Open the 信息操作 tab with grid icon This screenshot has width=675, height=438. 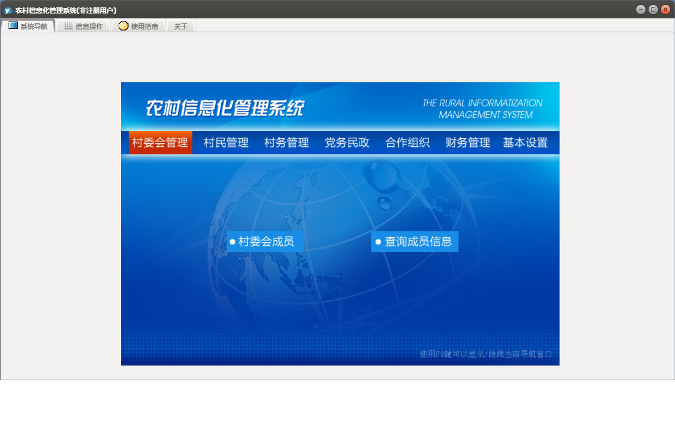tap(84, 26)
